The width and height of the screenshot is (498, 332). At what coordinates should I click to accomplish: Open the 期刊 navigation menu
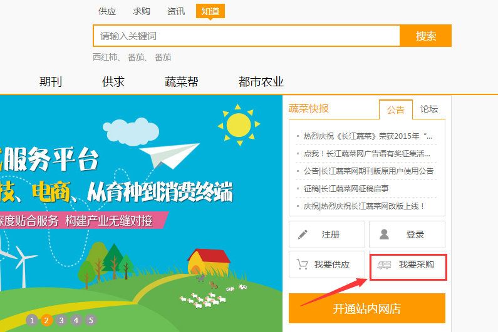tap(51, 82)
